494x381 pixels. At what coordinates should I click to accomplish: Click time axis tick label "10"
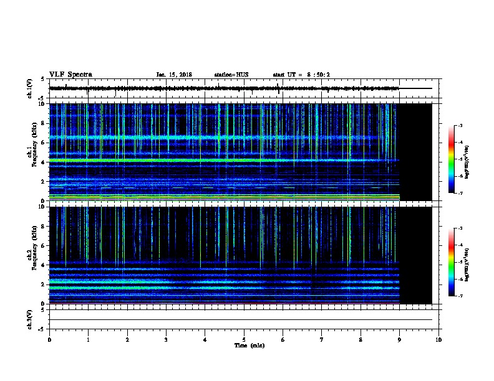tap(438, 339)
